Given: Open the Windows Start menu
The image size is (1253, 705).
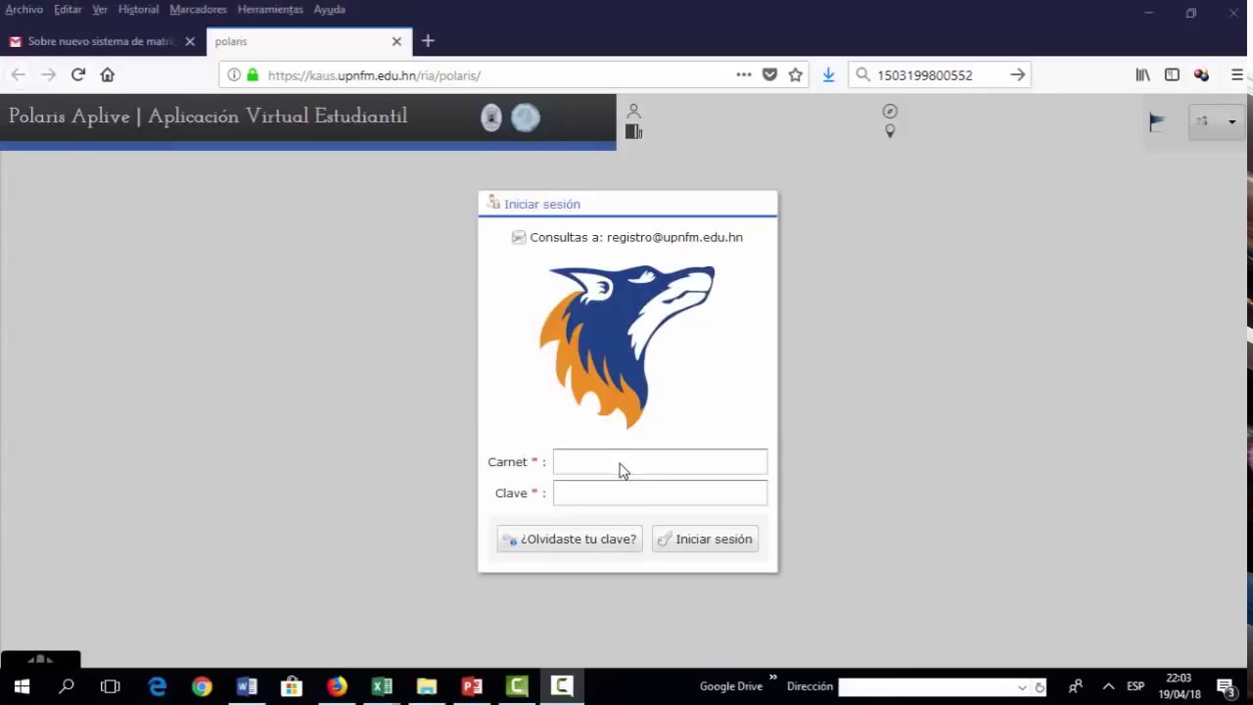Looking at the screenshot, I should tap(22, 686).
